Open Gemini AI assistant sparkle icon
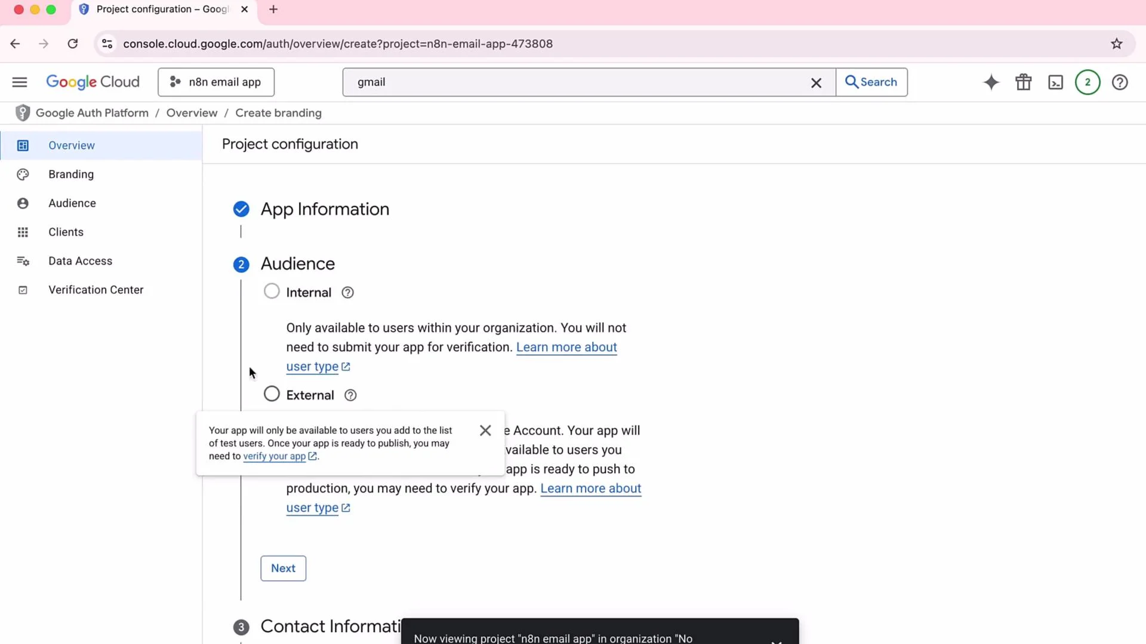The width and height of the screenshot is (1146, 644). coord(991,82)
